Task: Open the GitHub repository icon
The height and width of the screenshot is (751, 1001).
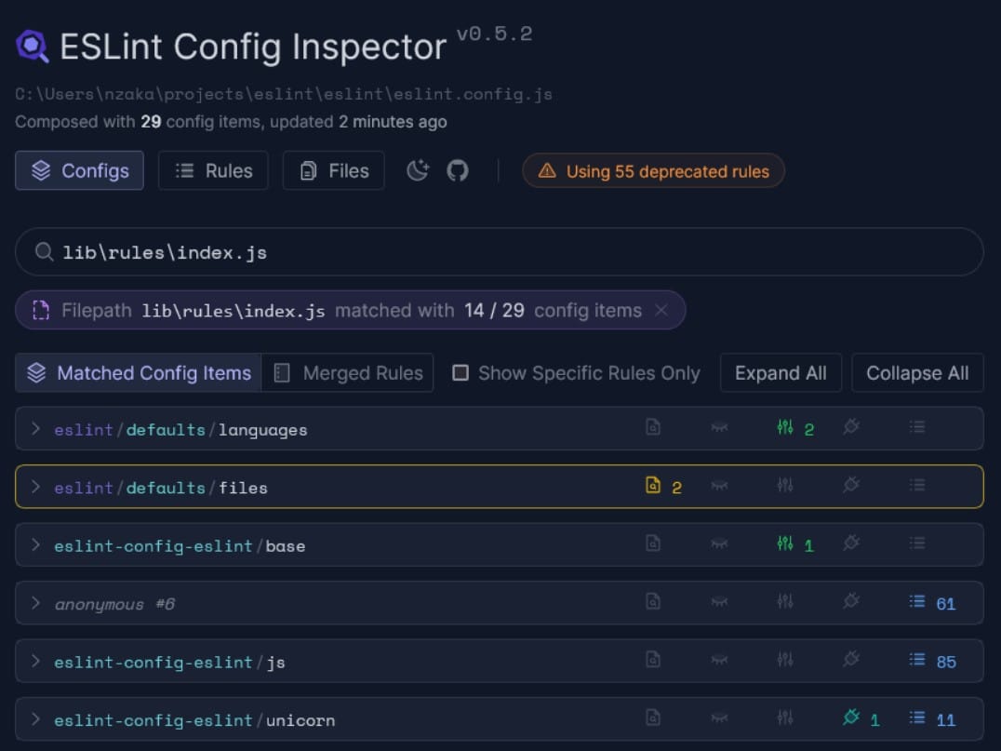Action: pos(457,170)
